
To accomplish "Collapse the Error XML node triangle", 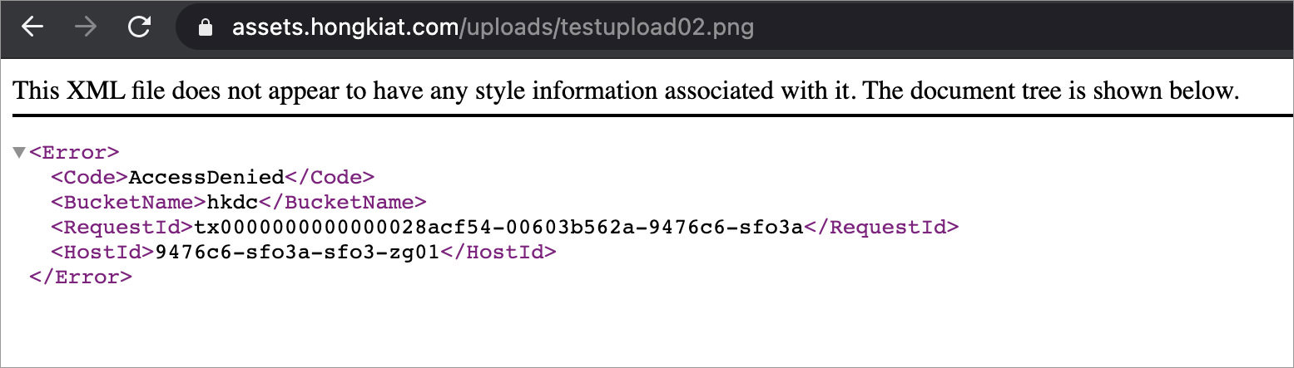I will pos(19,153).
